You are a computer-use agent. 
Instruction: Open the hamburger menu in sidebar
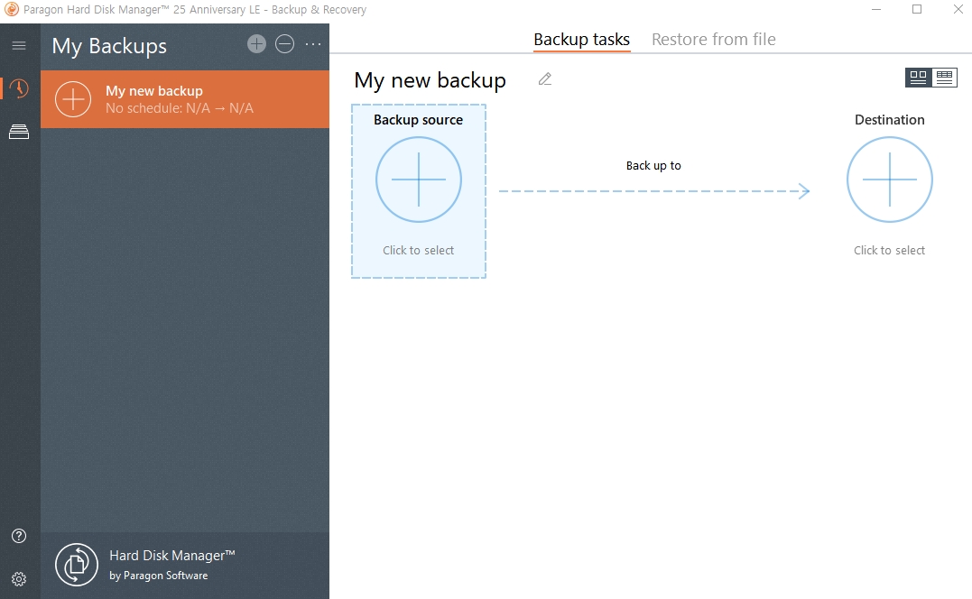[x=19, y=45]
